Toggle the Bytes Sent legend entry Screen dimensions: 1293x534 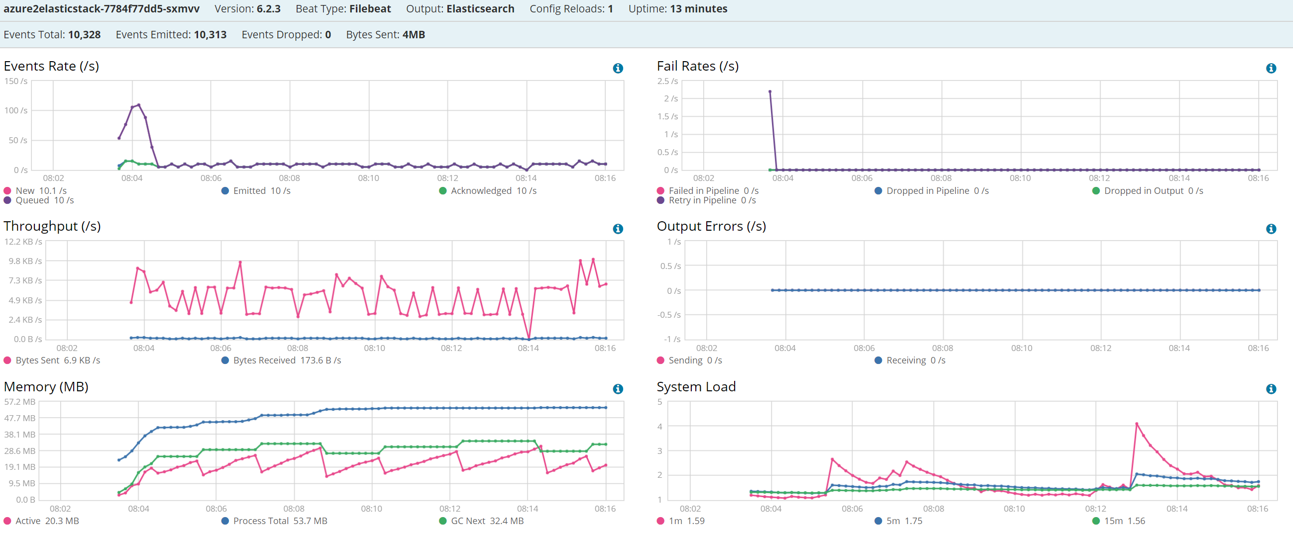[x=52, y=360]
